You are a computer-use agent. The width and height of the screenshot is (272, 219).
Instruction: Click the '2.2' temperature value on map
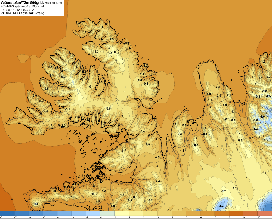click(x=41, y=101)
